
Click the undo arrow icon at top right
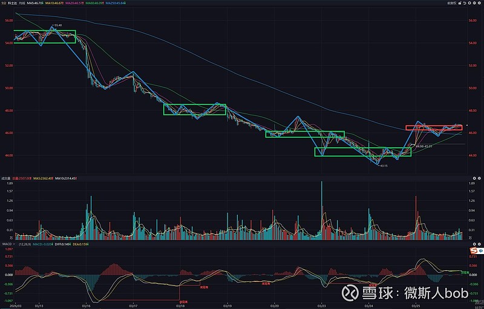tap(465, 3)
